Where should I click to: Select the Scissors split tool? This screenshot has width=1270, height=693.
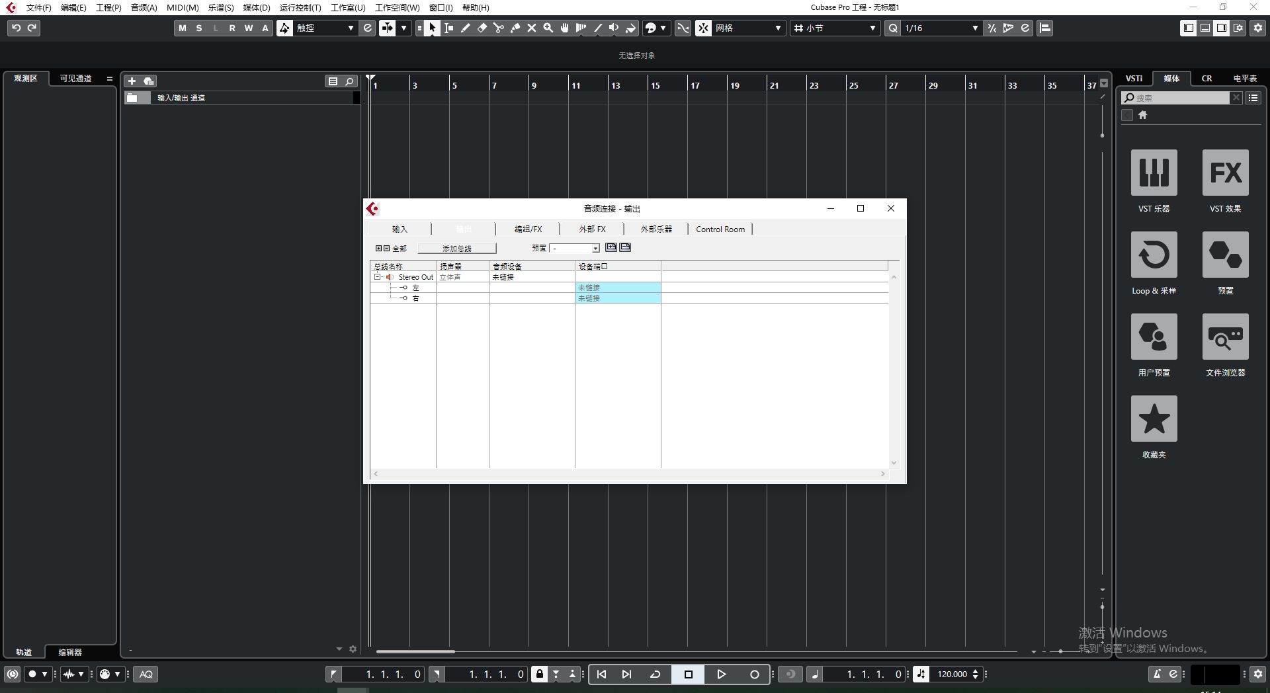[x=498, y=28]
